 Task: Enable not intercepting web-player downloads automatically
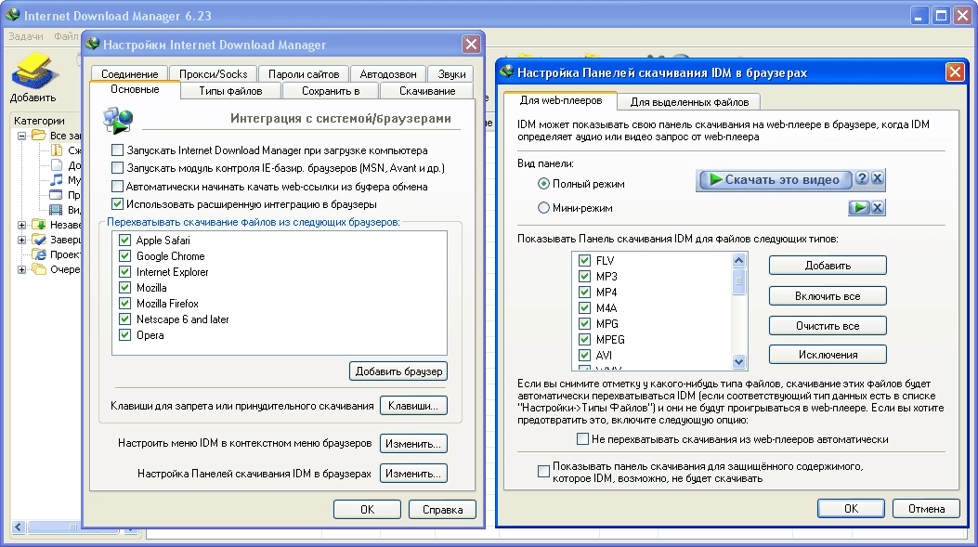tap(582, 439)
